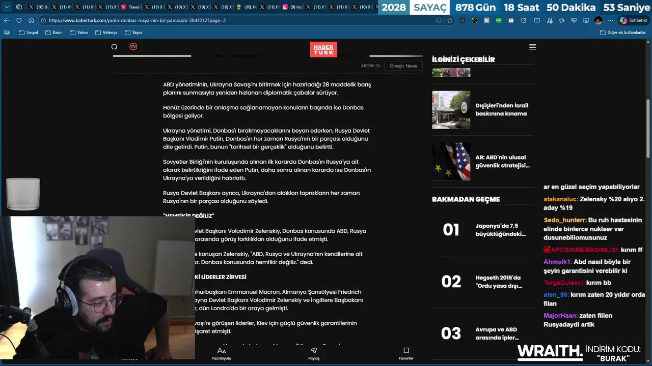Click the reader options ellipsis in address bar
Screen dimensions: 652x366
pyautogui.click(x=439, y=20)
